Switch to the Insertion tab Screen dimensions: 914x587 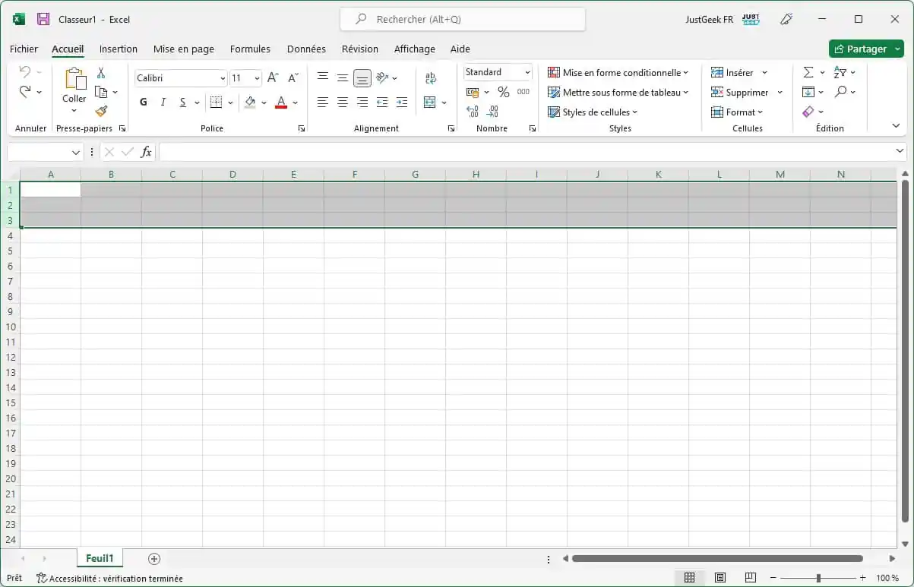(119, 49)
